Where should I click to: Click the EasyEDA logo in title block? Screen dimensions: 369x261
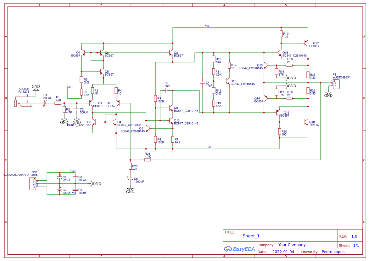(239, 249)
